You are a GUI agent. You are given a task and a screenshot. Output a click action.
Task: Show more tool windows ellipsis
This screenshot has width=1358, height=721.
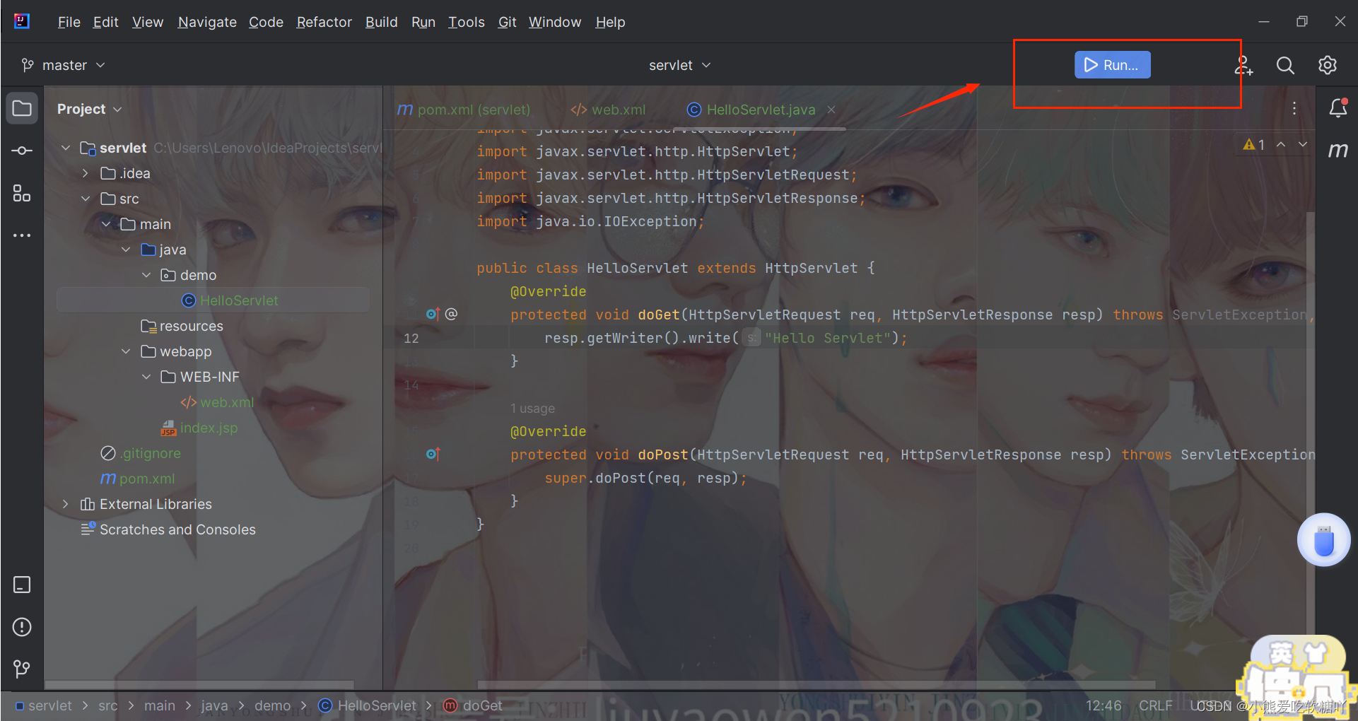tap(22, 235)
